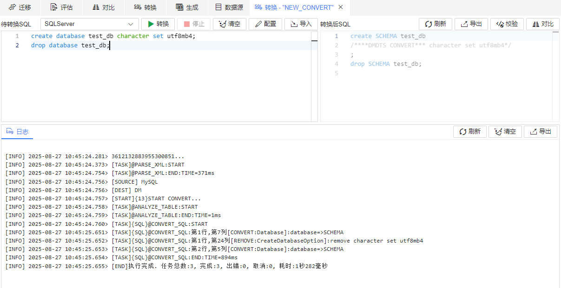Click the SQL icon on NEW_CONVERT tab
The height and width of the screenshot is (288, 561).
point(258,7)
